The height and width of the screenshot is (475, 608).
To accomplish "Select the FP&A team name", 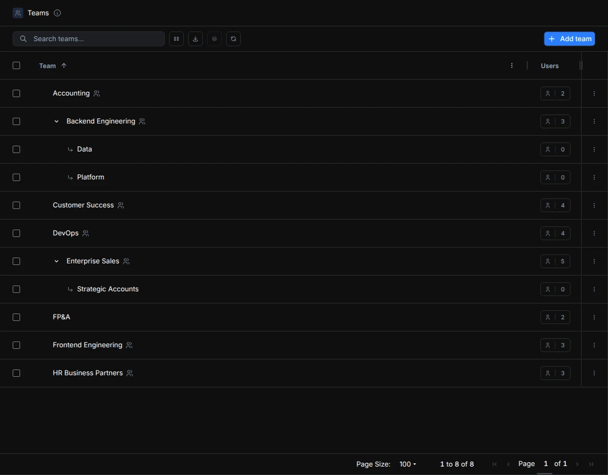I will coord(61,317).
